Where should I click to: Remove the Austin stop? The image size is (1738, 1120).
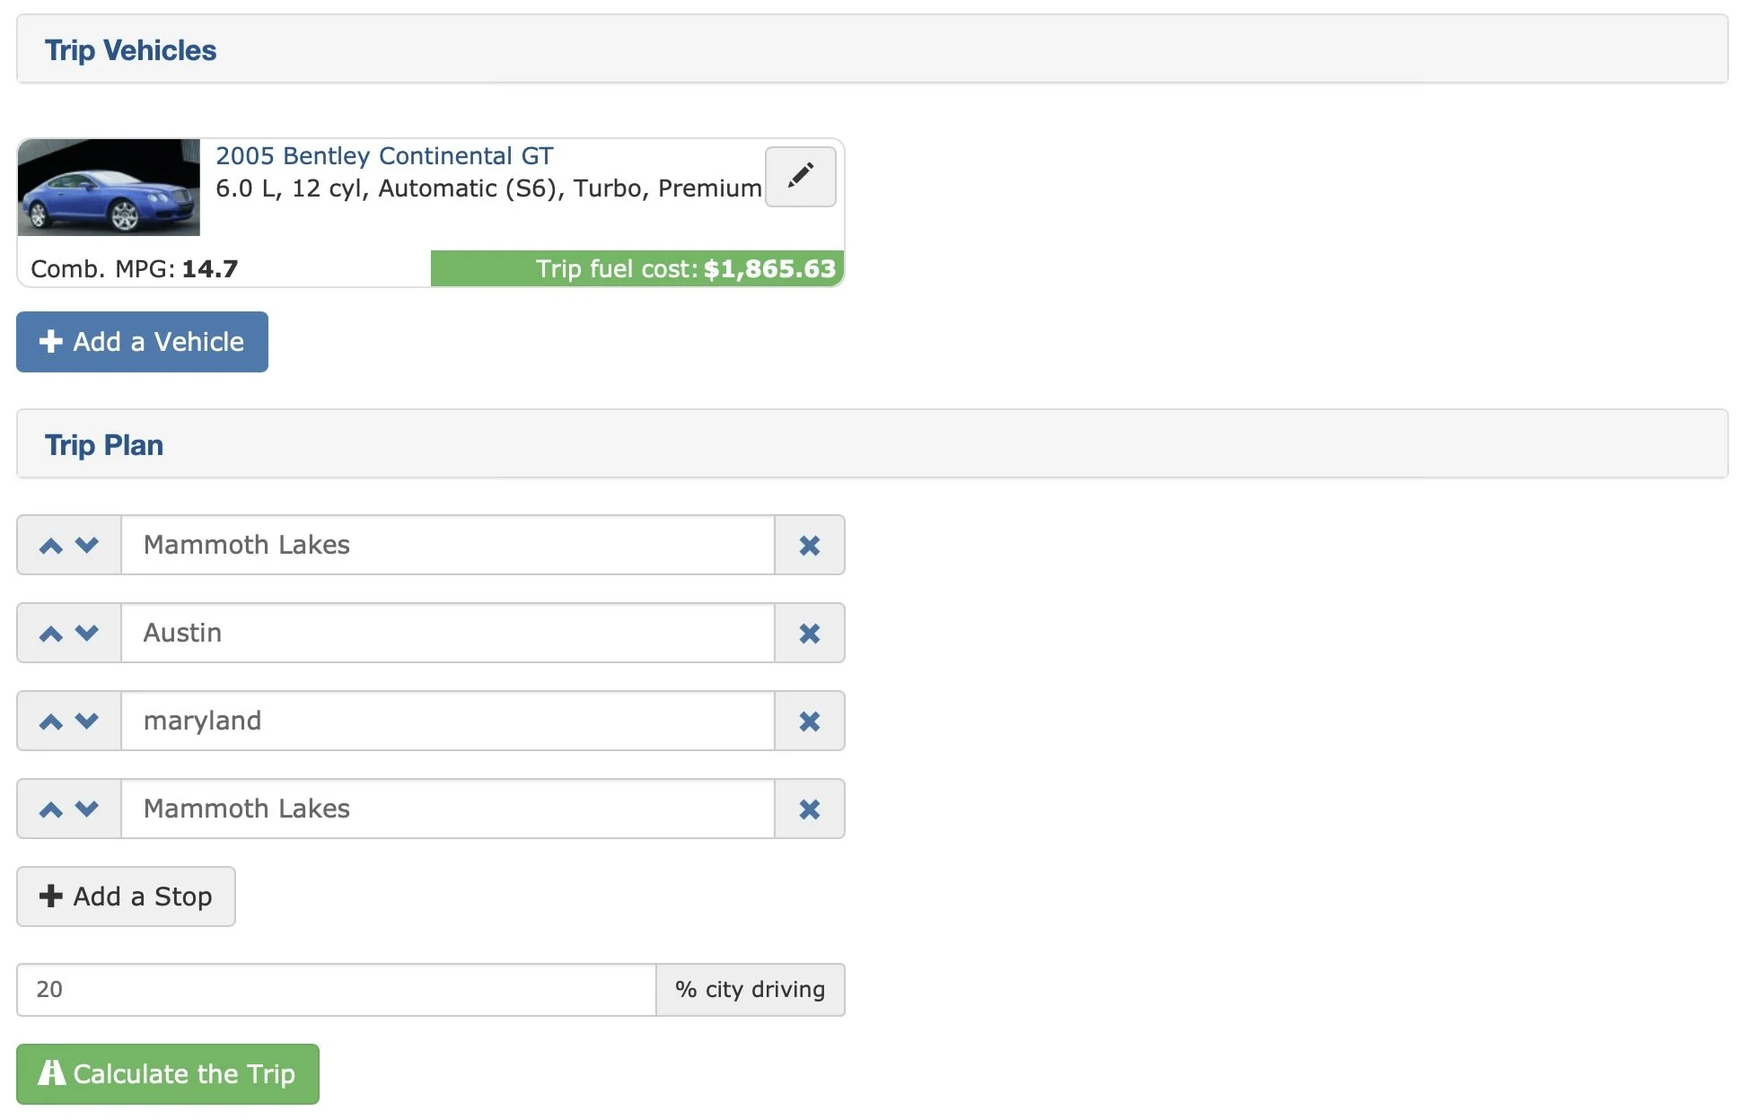[809, 633]
